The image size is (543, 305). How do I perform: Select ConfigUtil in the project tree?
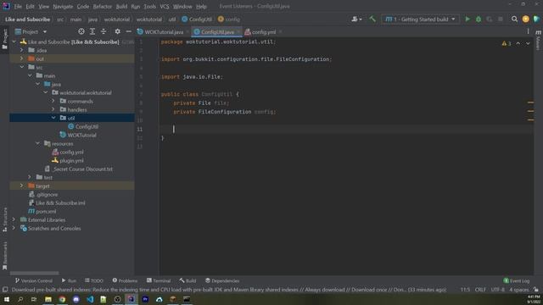point(87,126)
